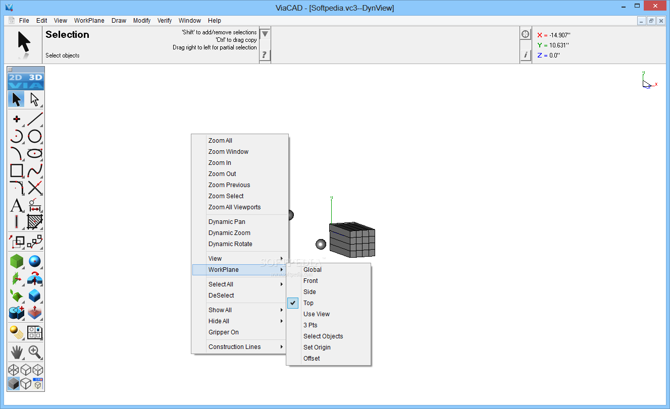The image size is (670, 409).
Task: Open the WorkPlane submenu entry
Action: pos(240,270)
